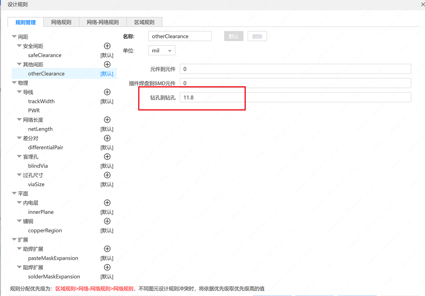Collapse the 物理 category
This screenshot has width=425, height=296.
[14, 83]
